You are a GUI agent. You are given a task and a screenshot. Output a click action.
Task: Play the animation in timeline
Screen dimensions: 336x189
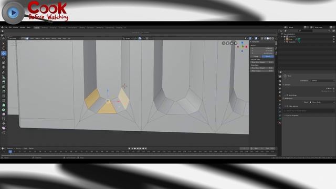(140, 148)
